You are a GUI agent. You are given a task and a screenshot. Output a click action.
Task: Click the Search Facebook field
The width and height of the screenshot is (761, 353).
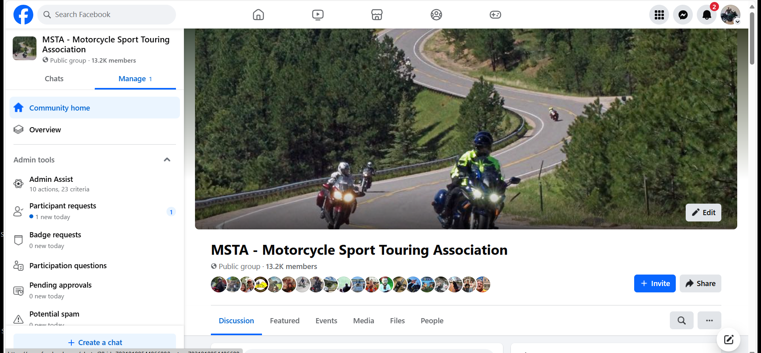[x=107, y=15]
